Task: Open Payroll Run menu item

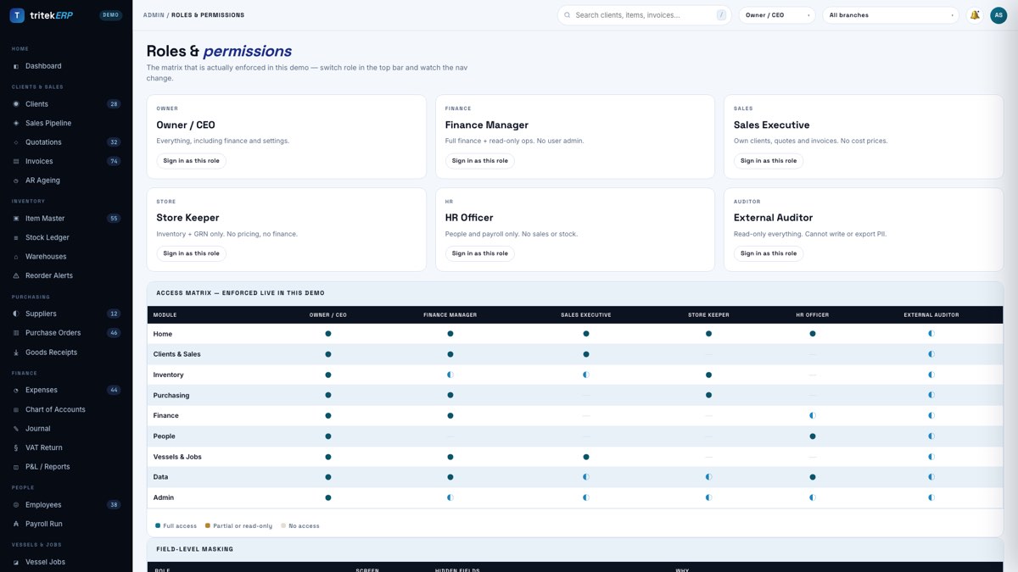Action: pos(66,524)
